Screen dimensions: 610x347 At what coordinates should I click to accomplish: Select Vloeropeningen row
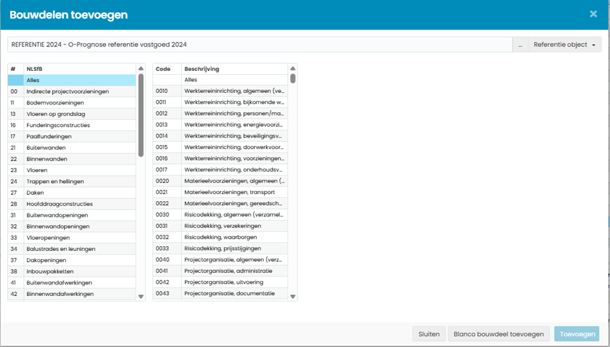(72, 238)
